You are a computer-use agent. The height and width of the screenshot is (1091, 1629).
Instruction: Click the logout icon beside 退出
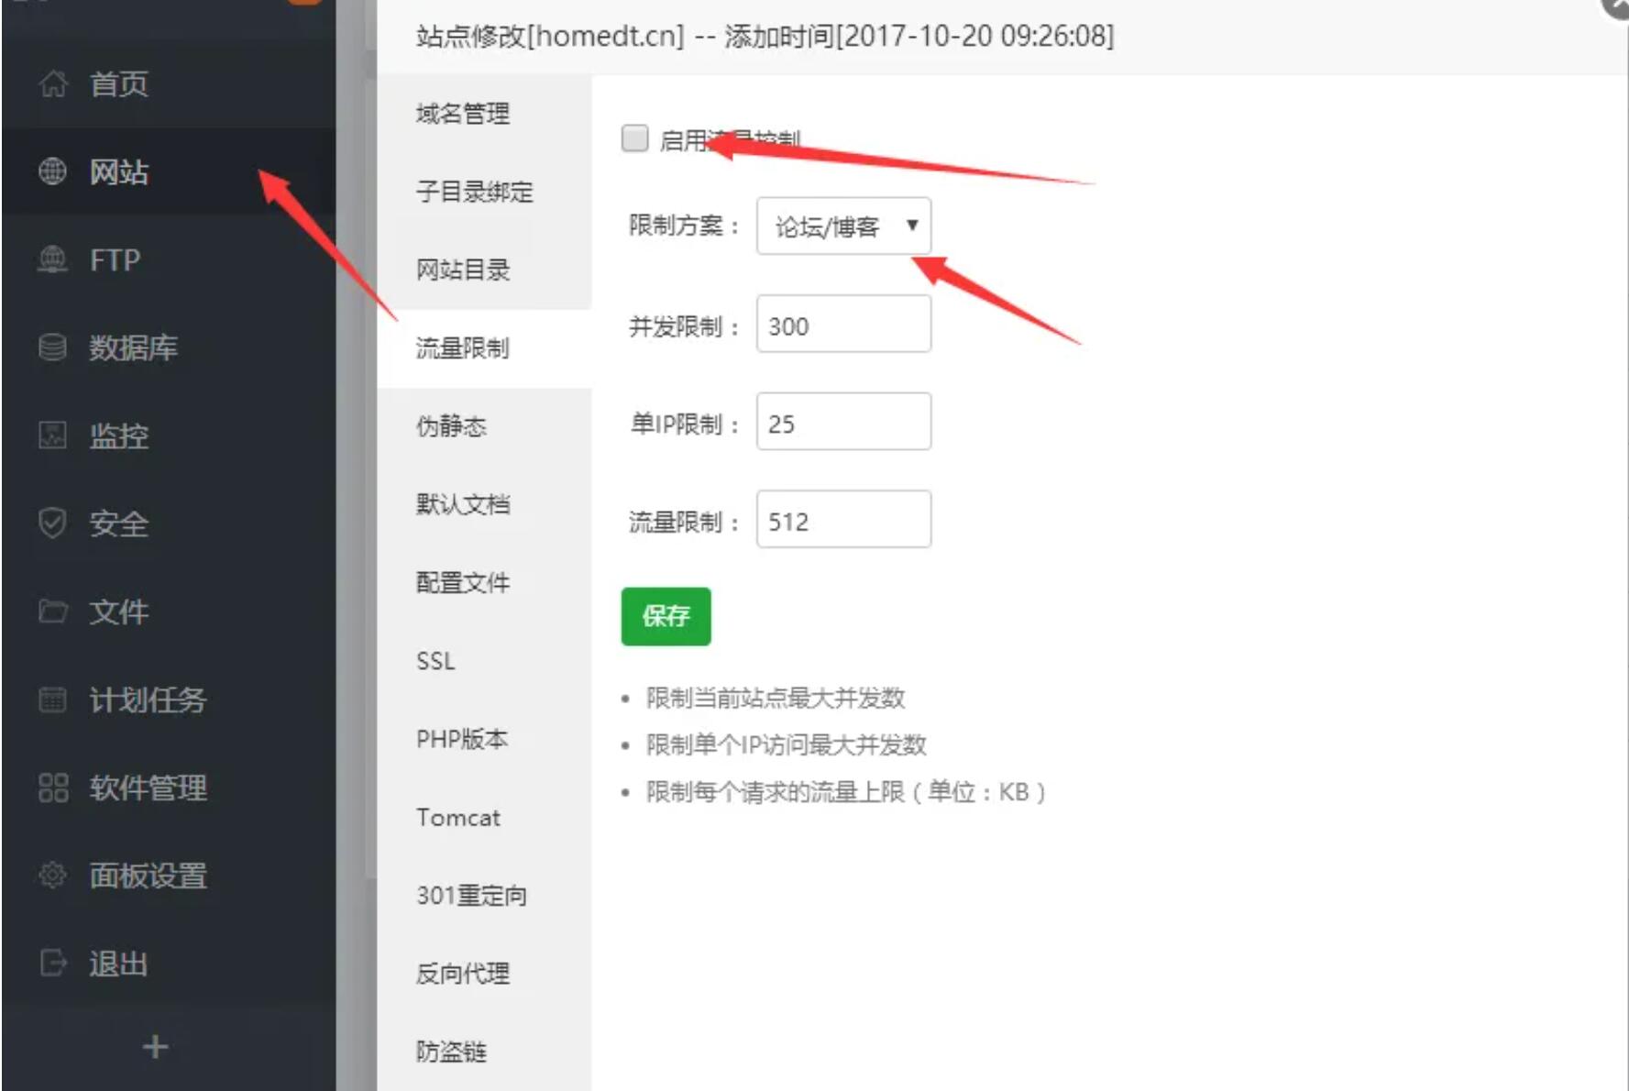(53, 963)
